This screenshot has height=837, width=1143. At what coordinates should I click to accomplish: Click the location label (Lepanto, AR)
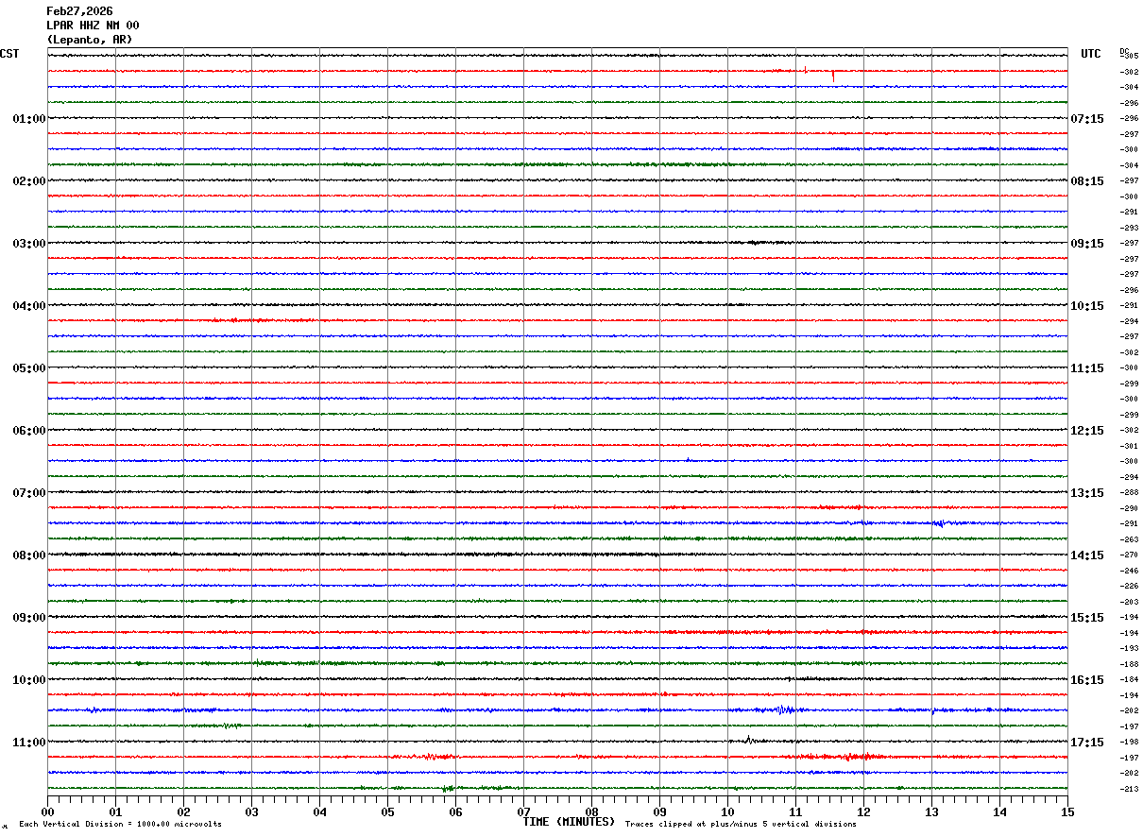[90, 40]
